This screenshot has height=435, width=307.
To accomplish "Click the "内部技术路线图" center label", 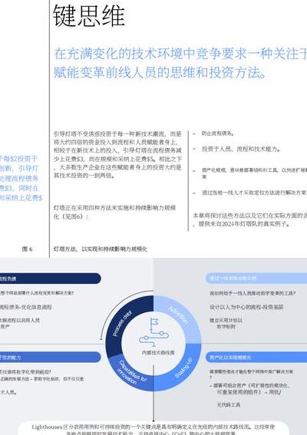I will pyautogui.click(x=158, y=353).
